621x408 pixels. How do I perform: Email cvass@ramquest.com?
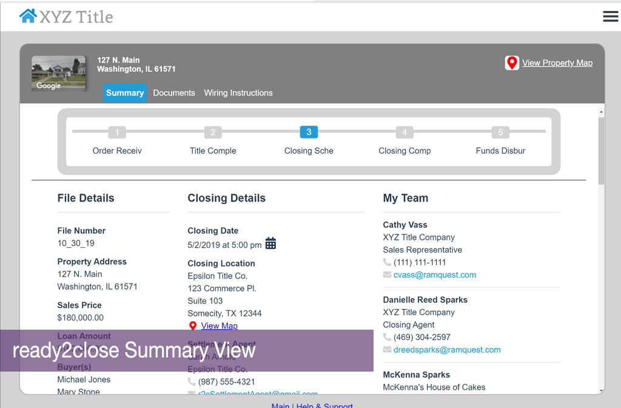pos(435,275)
